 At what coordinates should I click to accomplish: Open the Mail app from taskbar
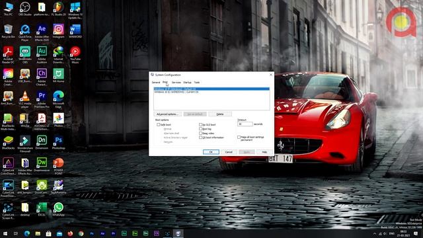[x=59, y=233]
